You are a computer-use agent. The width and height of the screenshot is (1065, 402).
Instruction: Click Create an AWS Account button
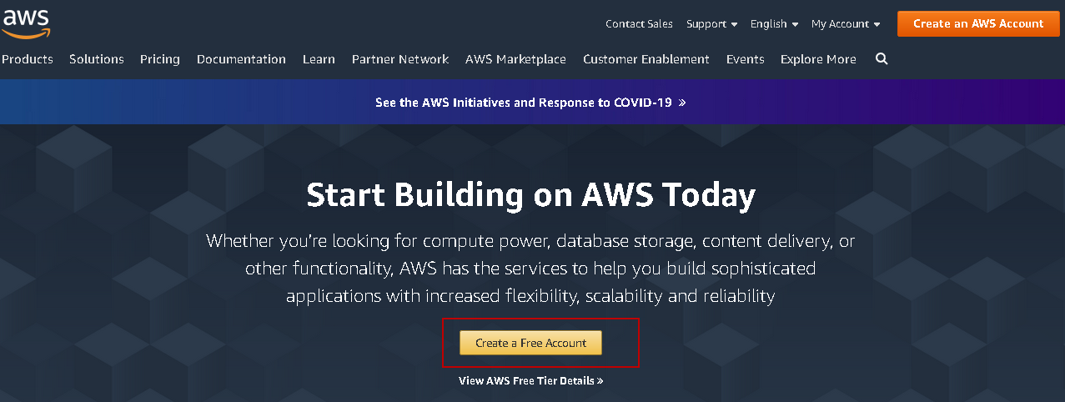click(x=977, y=24)
